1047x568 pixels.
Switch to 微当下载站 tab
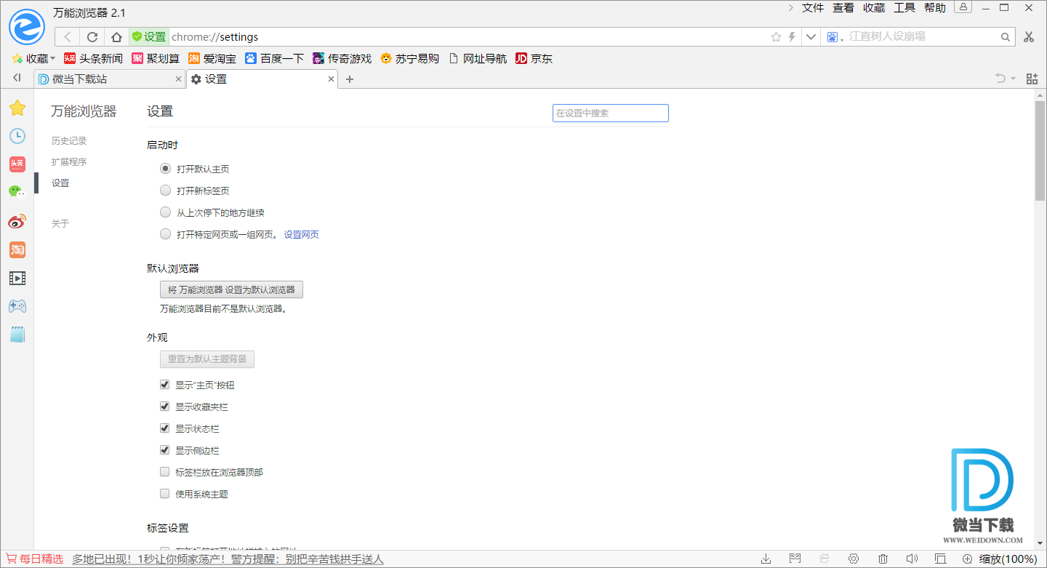pos(109,79)
